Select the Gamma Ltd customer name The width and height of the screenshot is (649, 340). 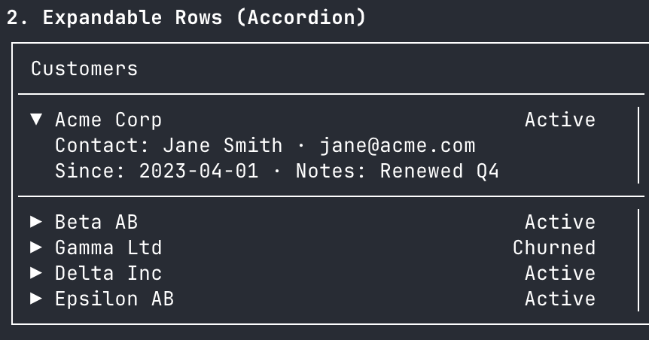(x=108, y=247)
